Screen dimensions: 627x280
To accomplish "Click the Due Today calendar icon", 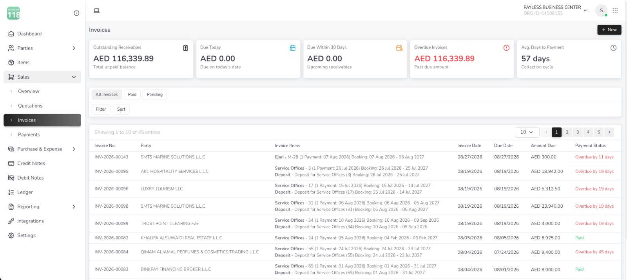I will tap(292, 48).
